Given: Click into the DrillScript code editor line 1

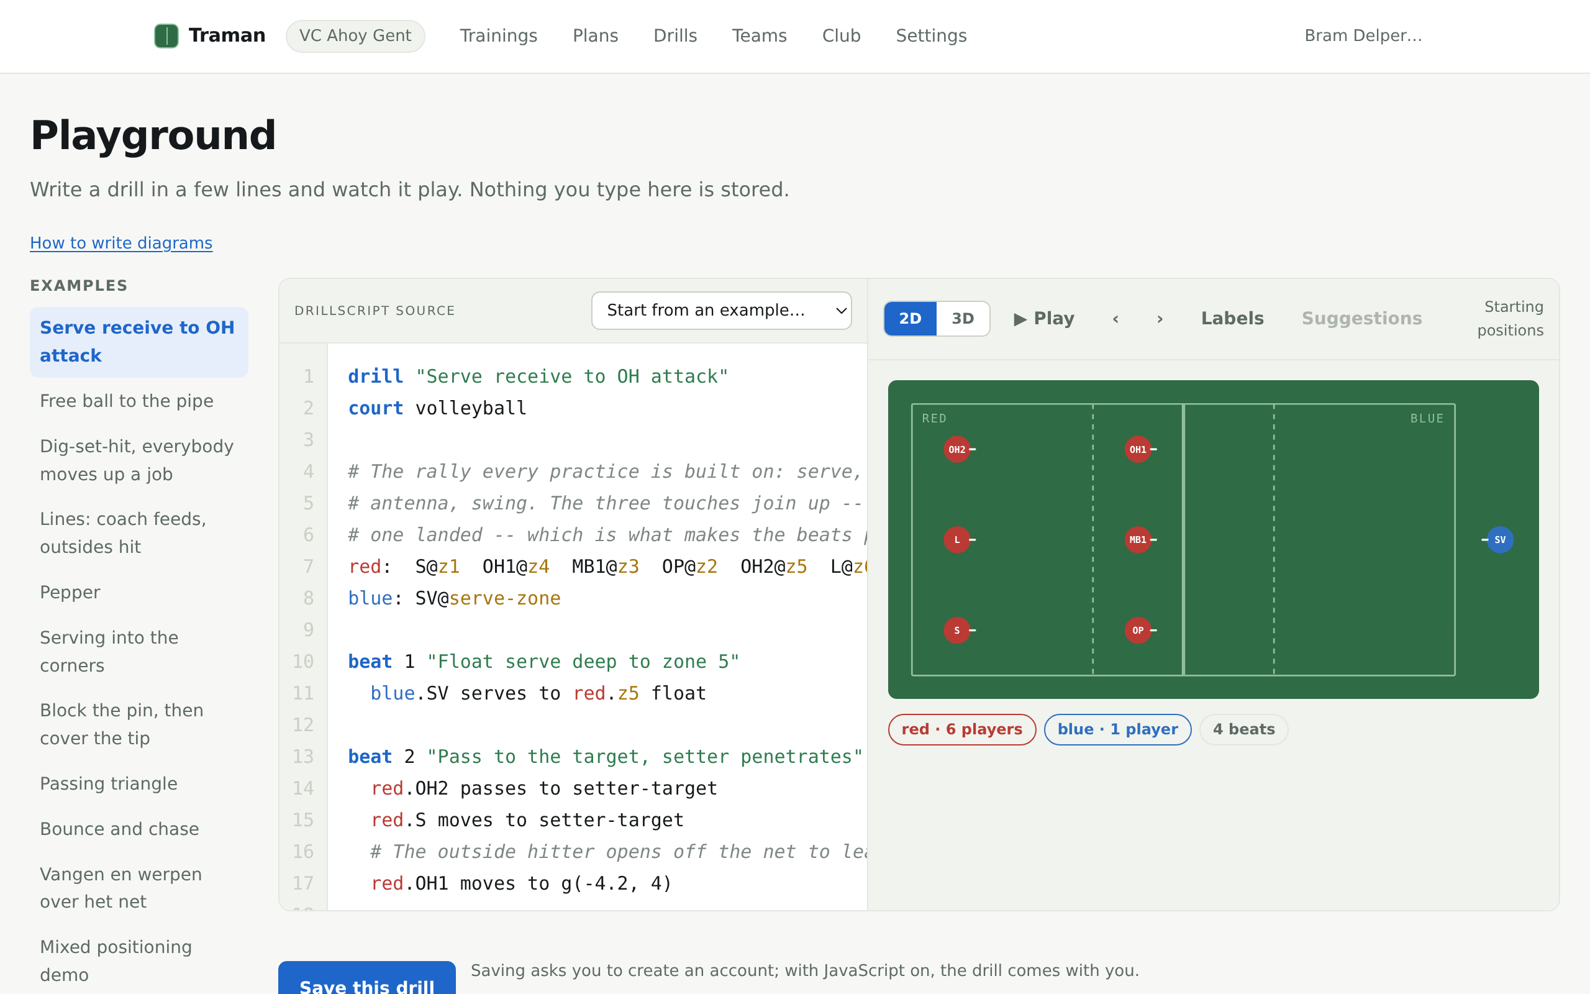Looking at the screenshot, I should [537, 376].
